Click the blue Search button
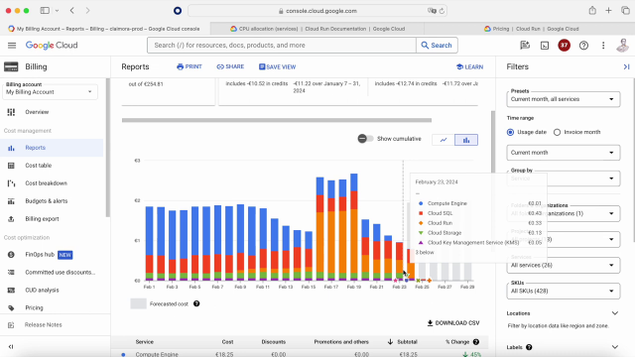The image size is (635, 357). click(x=437, y=46)
